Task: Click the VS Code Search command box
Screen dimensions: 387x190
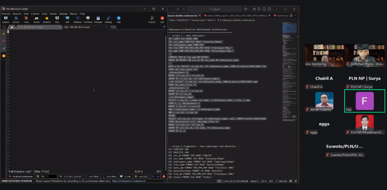Action: pos(223,9)
